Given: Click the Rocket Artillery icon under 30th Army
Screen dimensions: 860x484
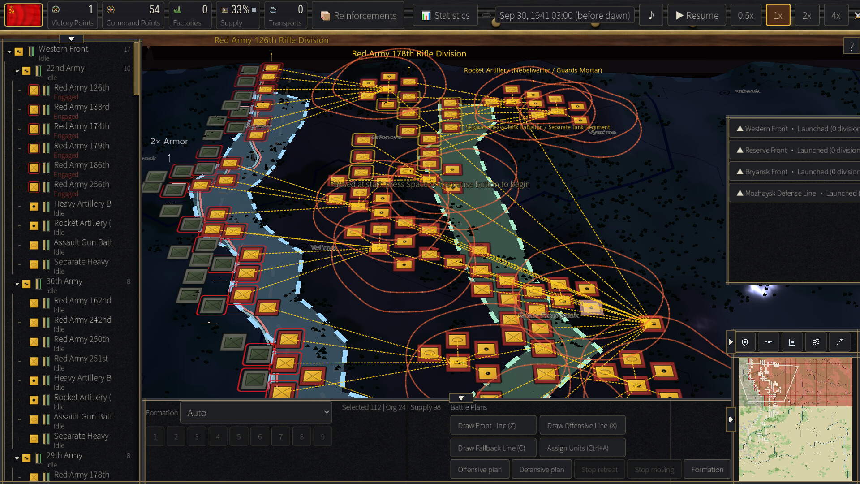Looking at the screenshot, I should 34,400.
